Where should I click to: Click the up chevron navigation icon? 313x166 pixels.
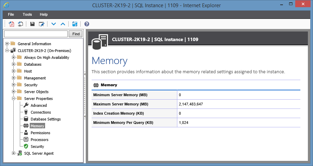point(63,24)
